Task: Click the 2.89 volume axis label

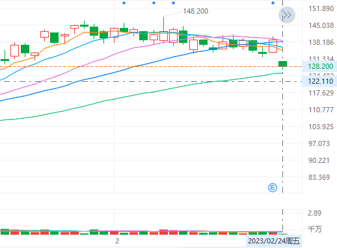Action: [315, 213]
